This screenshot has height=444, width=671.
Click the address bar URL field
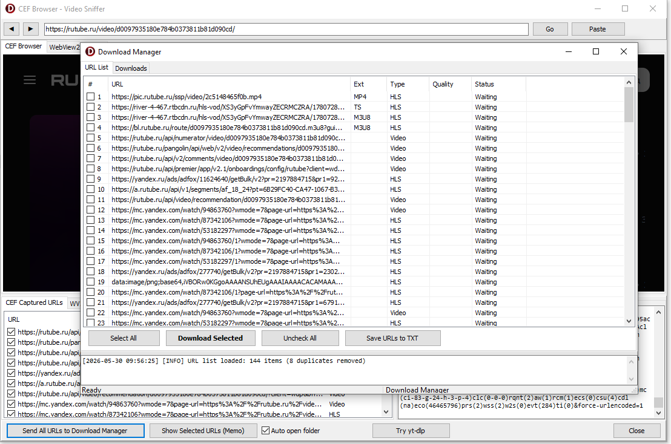(x=286, y=29)
